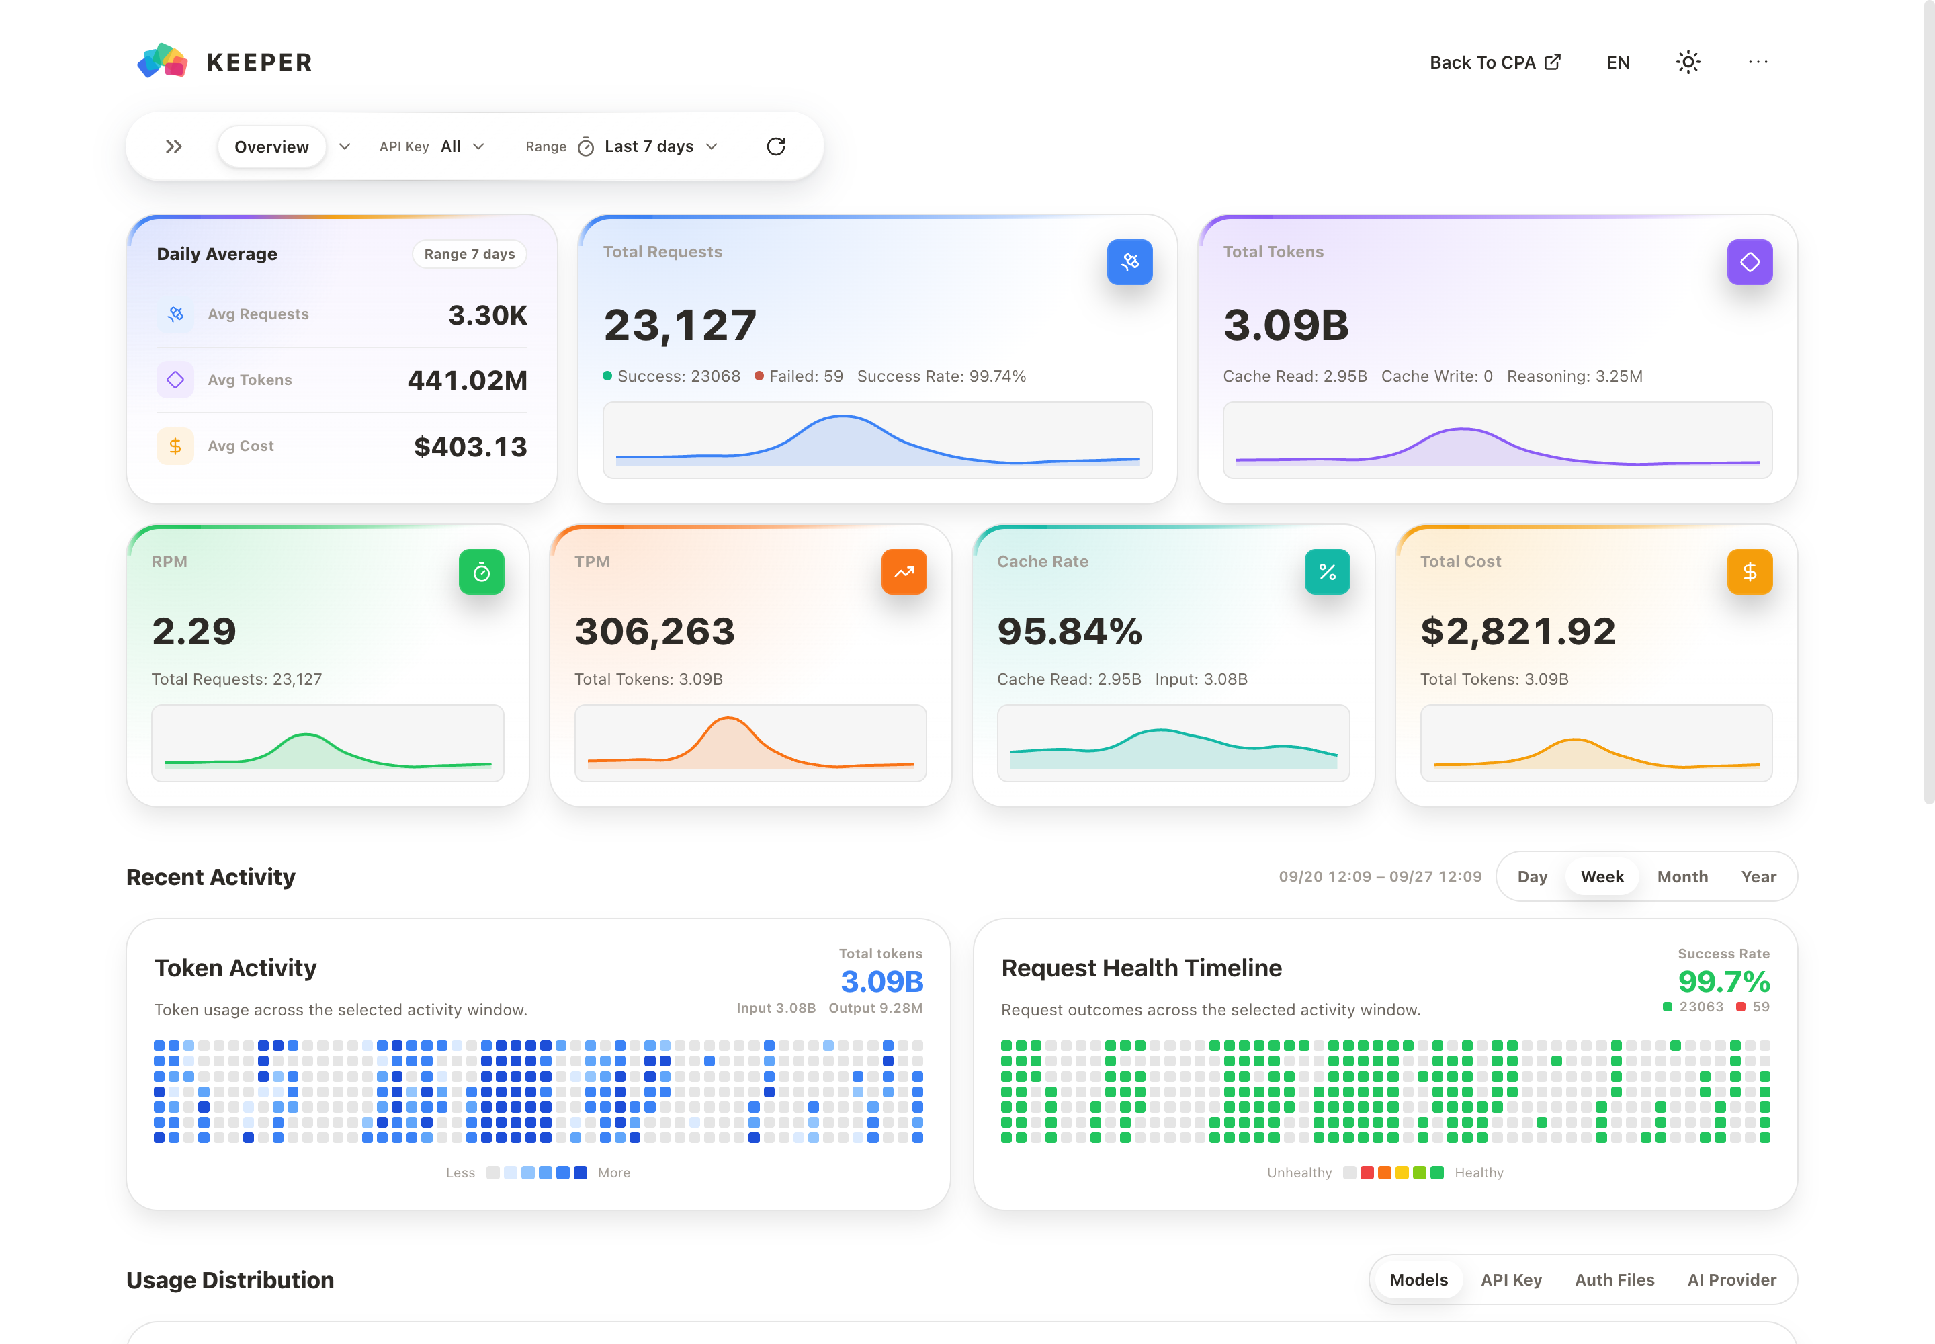Click the Avg Requests row icon

[x=175, y=314]
